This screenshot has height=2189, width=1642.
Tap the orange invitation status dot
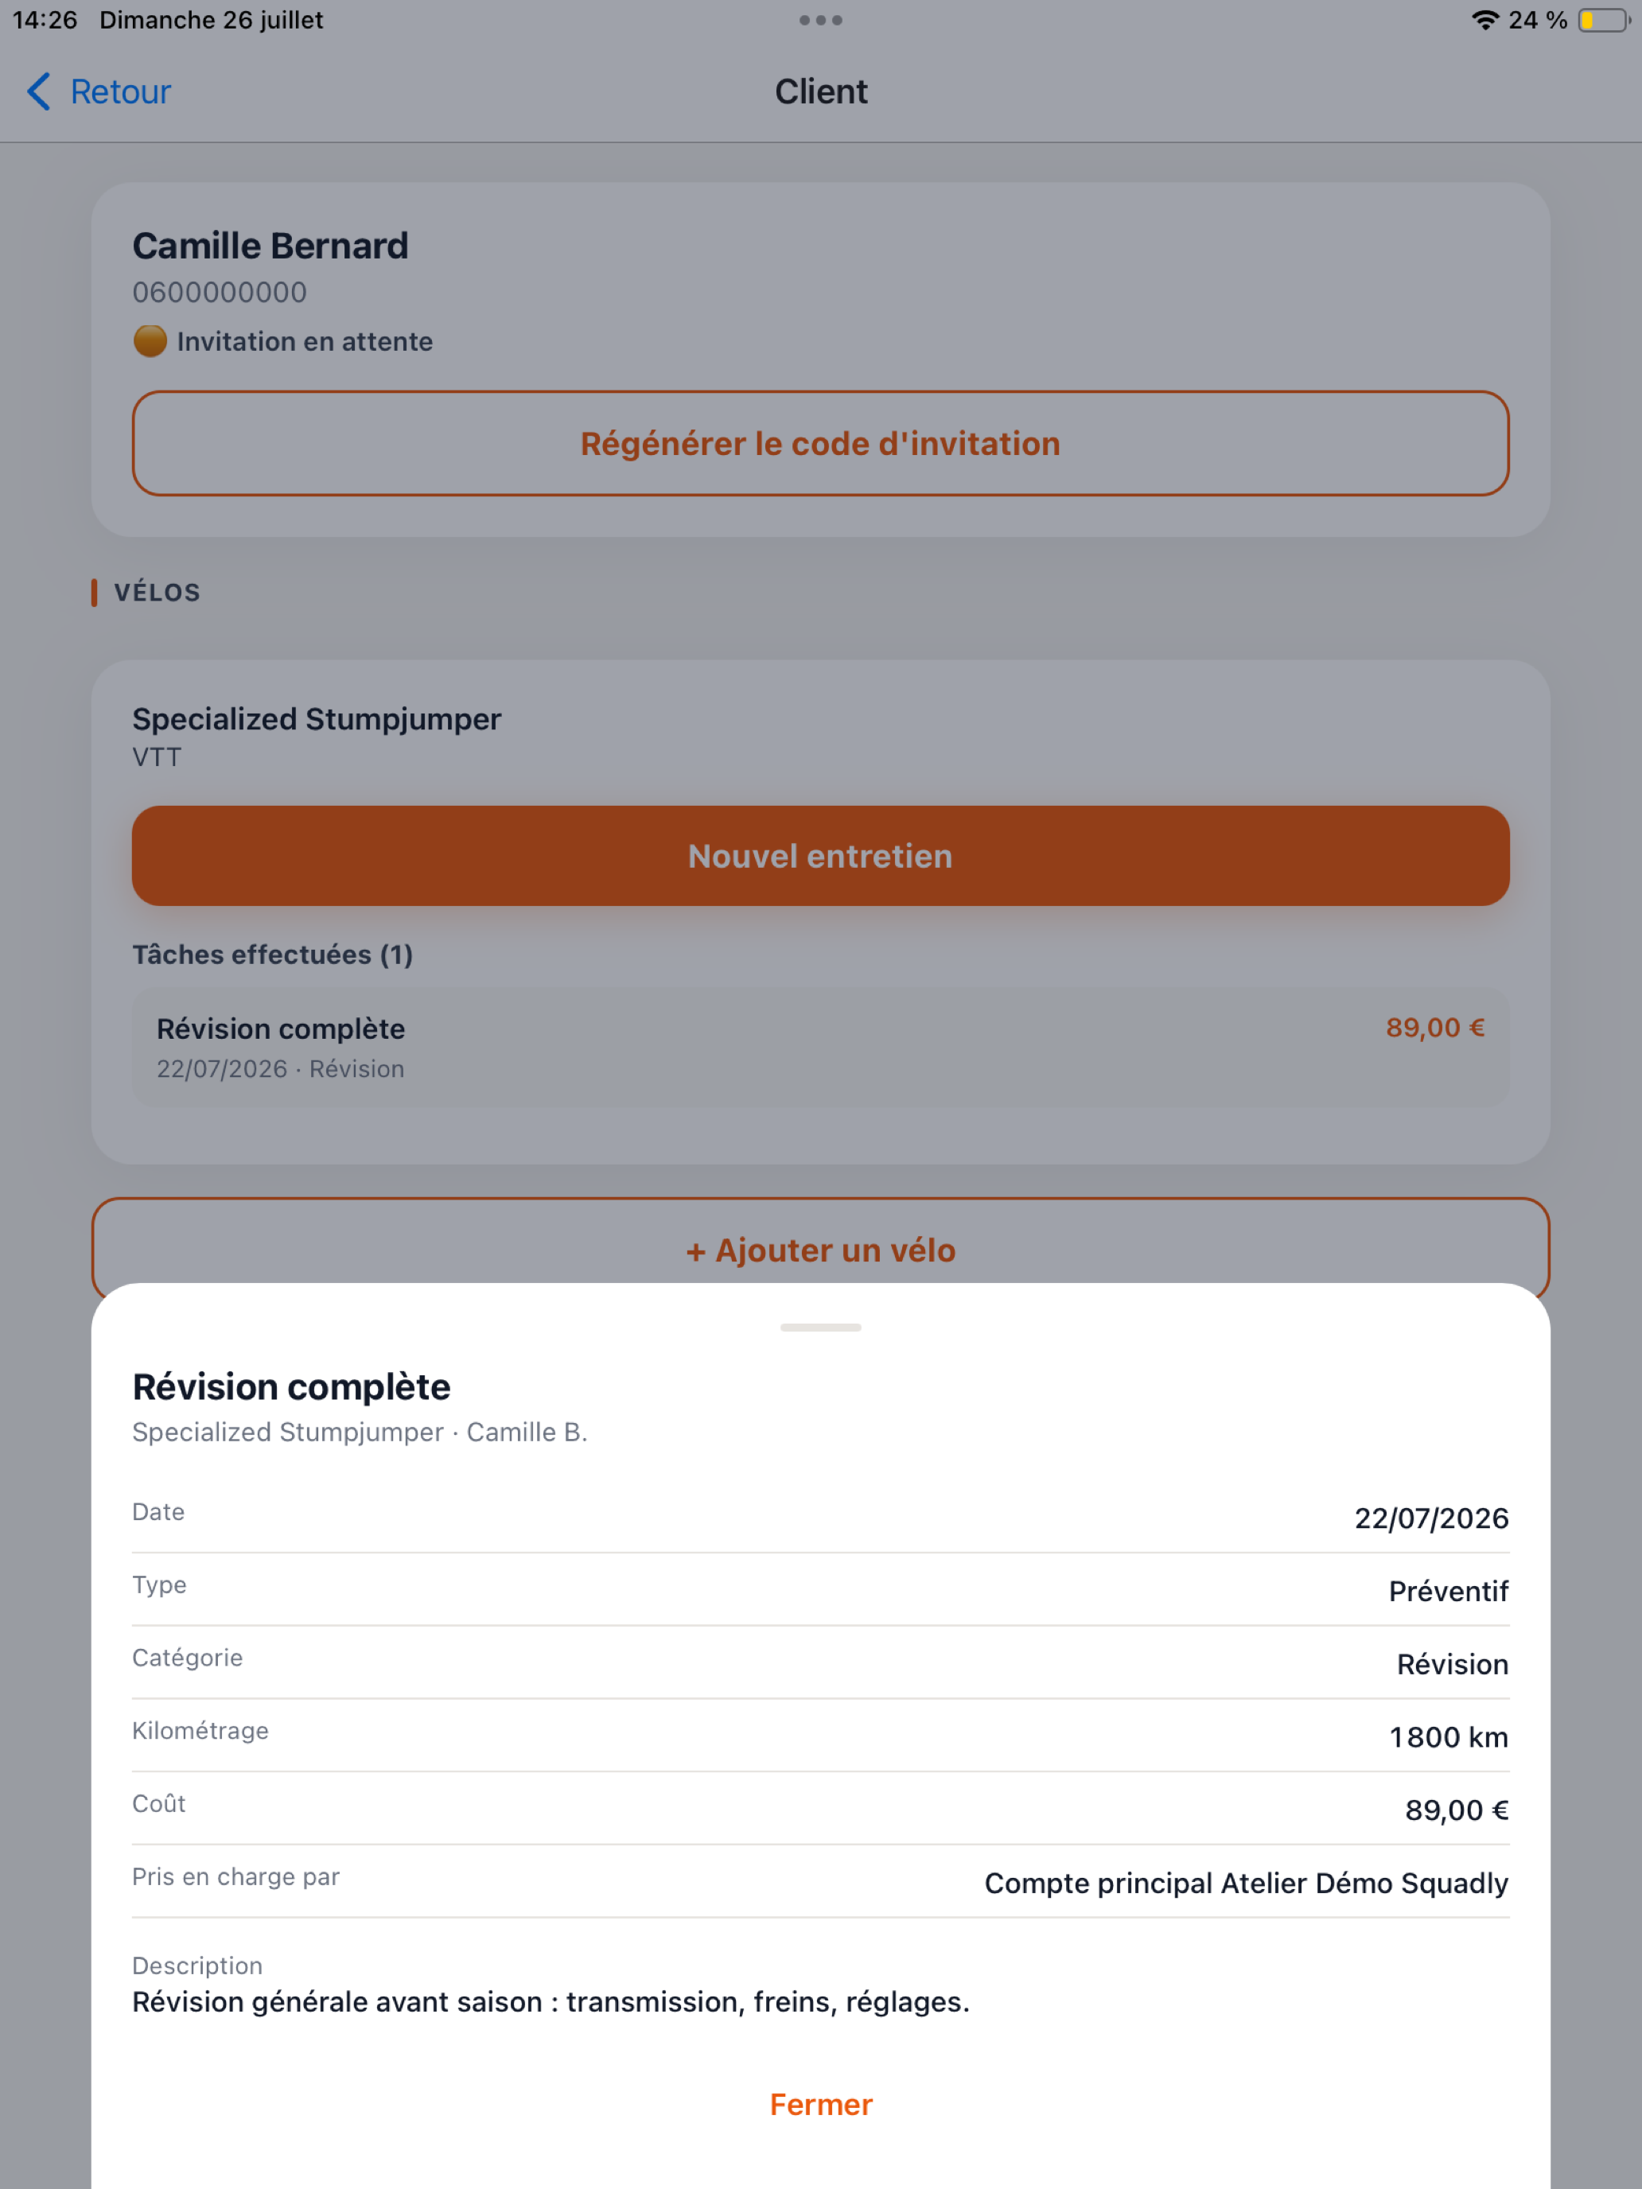click(x=150, y=341)
